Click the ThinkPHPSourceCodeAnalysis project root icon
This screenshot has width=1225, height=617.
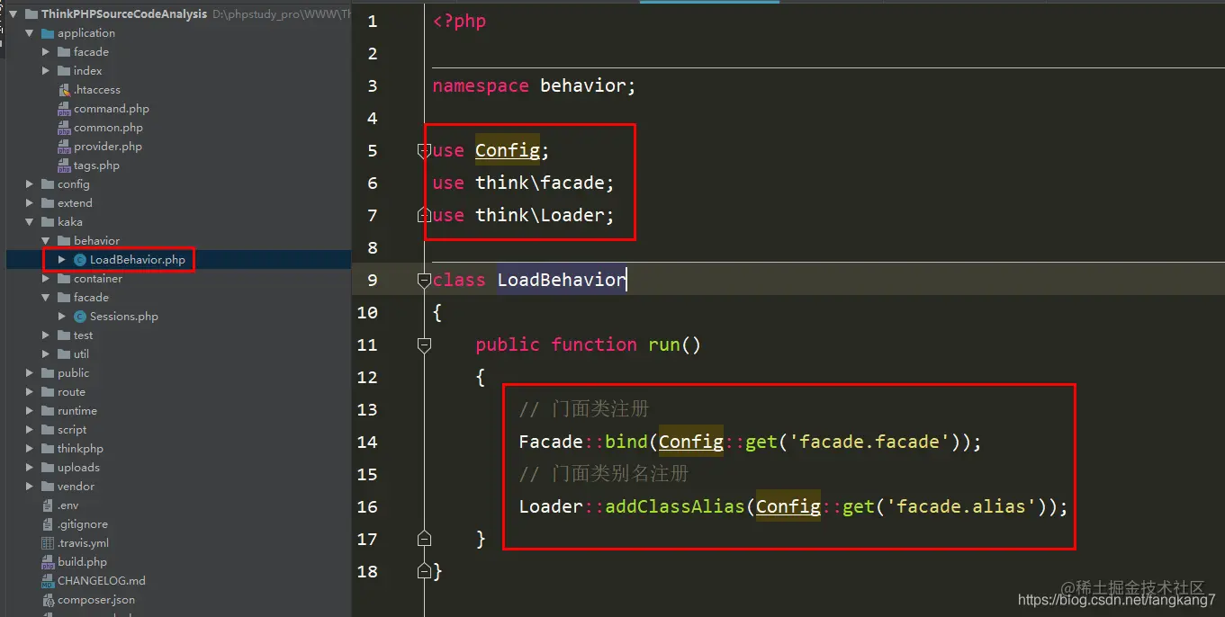pos(32,14)
